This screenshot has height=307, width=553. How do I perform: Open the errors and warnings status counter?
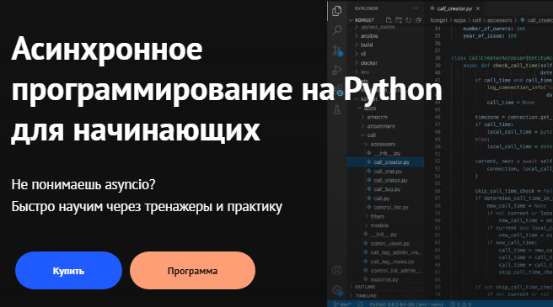click(x=460, y=304)
